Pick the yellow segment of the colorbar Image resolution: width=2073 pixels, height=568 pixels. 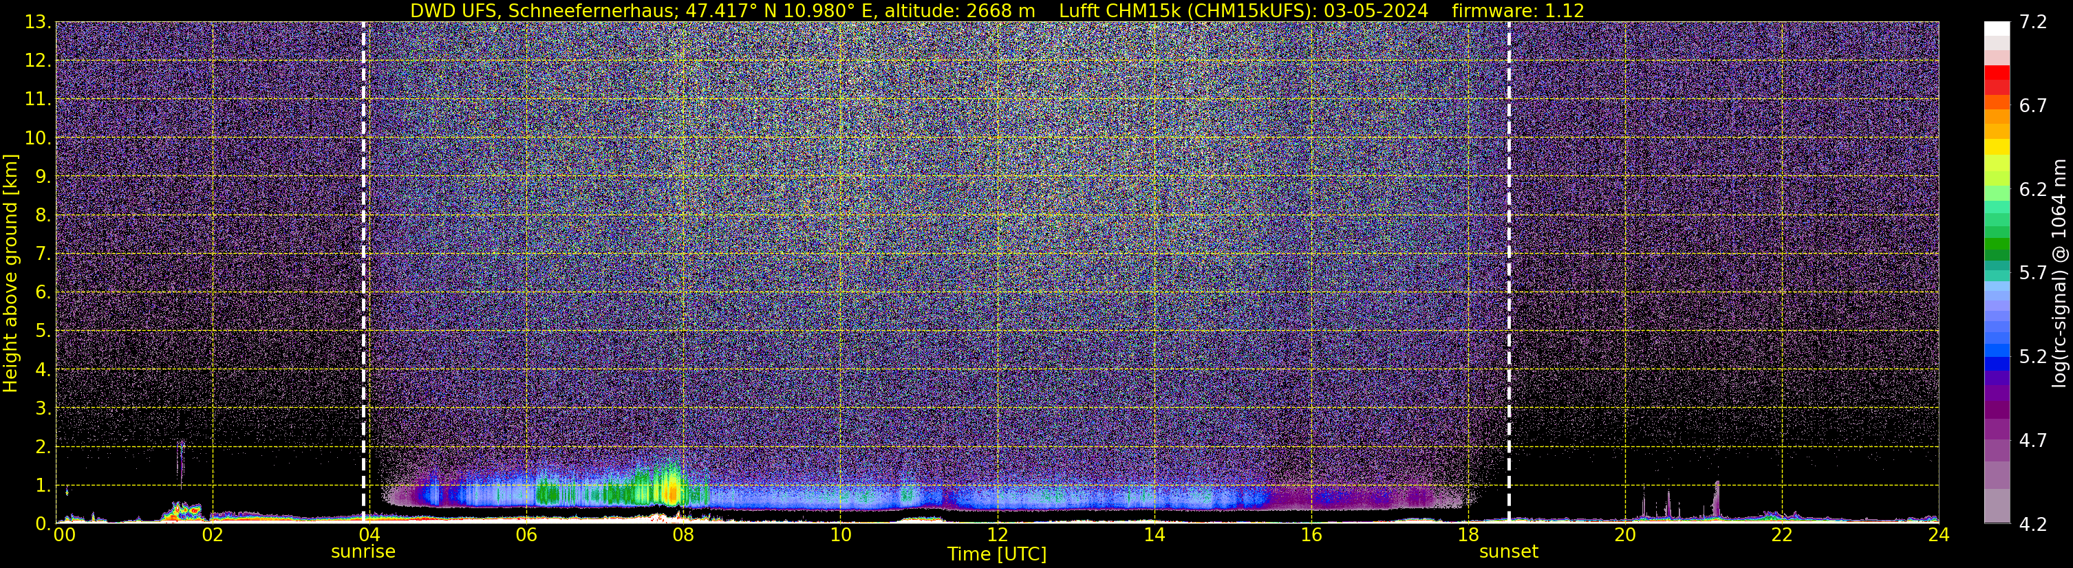click(x=1997, y=147)
